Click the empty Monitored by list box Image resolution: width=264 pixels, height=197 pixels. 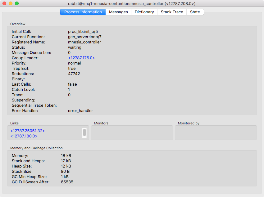click(x=216, y=132)
